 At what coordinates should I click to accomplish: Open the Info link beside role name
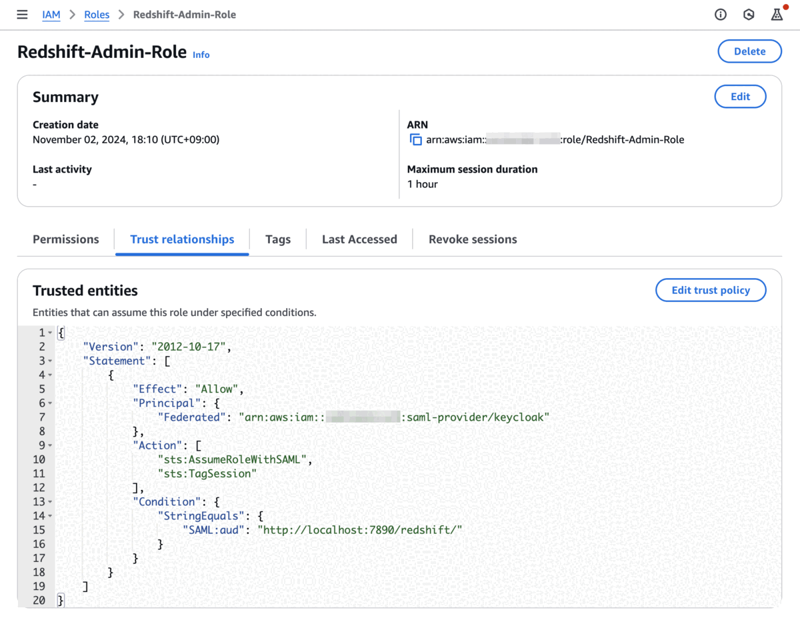[201, 55]
